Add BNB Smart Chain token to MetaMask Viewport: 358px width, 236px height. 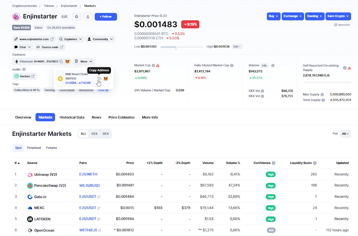click(106, 79)
